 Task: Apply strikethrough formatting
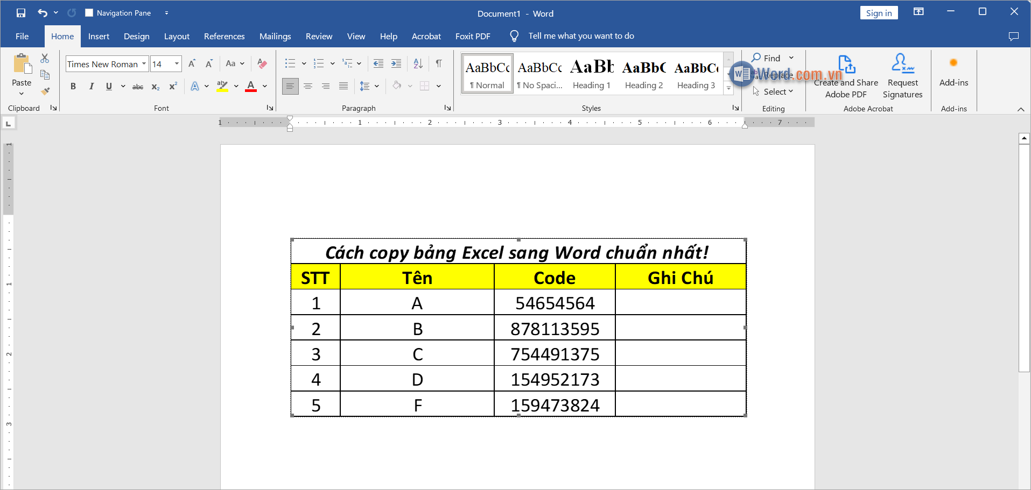[138, 87]
